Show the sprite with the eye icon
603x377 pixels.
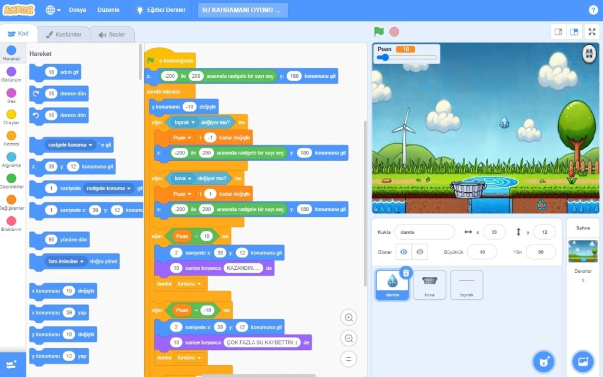tap(403, 252)
